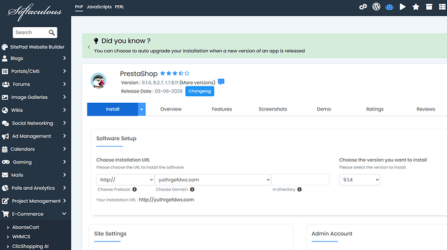Image resolution: width=447 pixels, height=250 pixels.
Task: Open the Demo tab
Action: coord(324,109)
